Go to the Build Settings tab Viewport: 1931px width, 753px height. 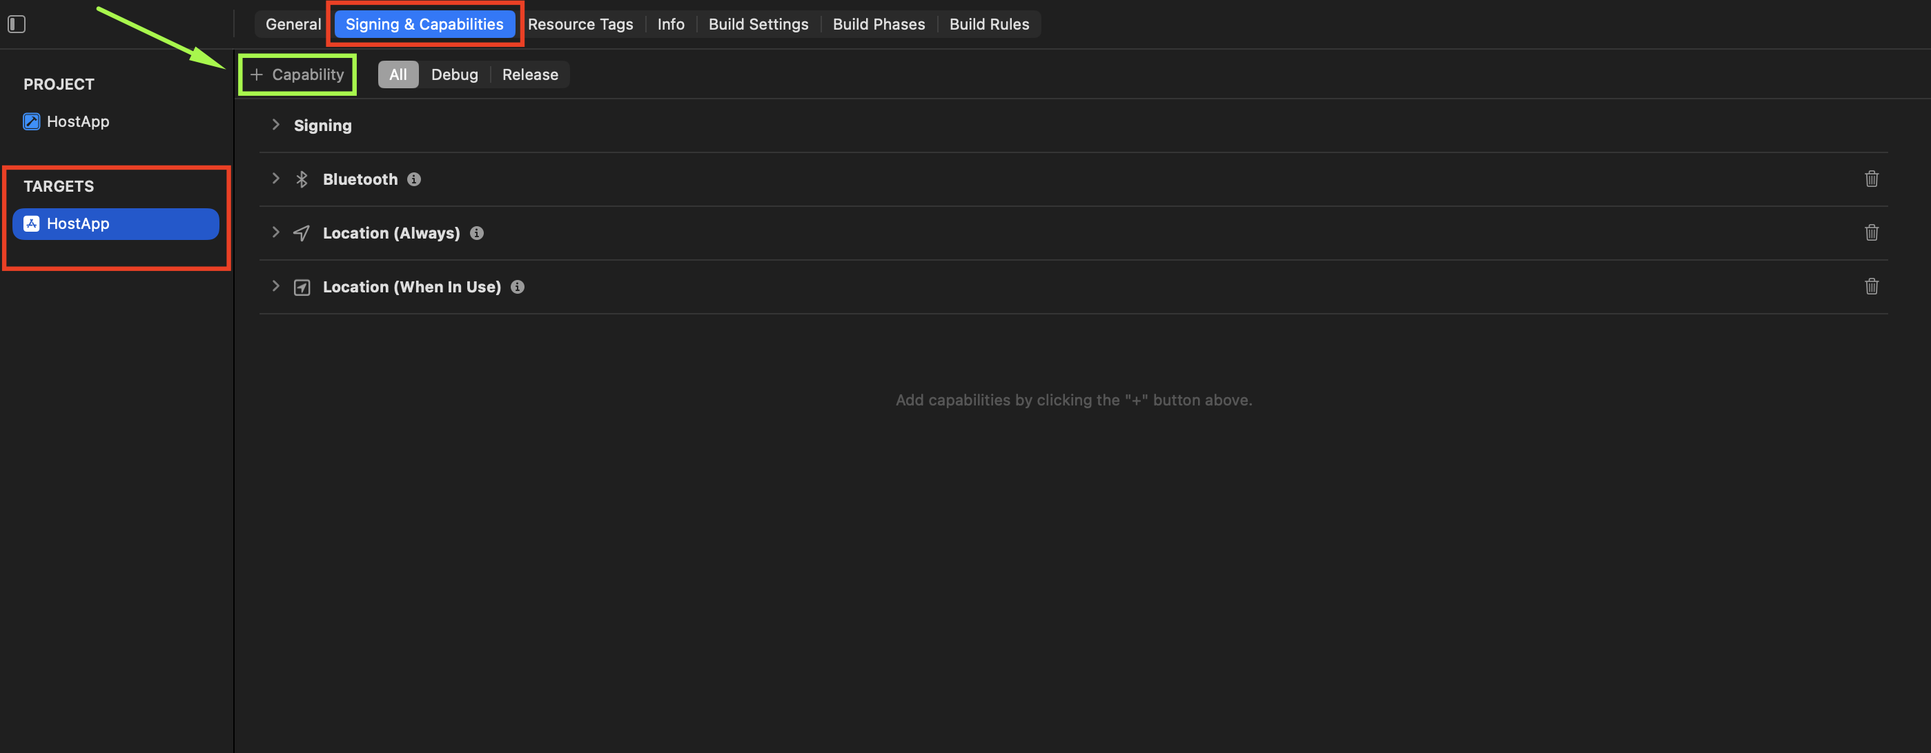tap(758, 24)
